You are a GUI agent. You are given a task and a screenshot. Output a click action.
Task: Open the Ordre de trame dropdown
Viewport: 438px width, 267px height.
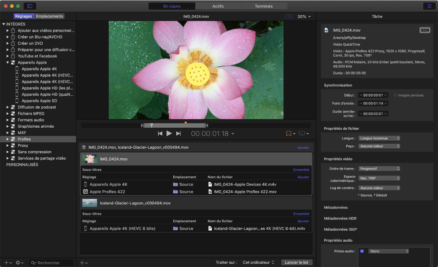tap(379, 169)
